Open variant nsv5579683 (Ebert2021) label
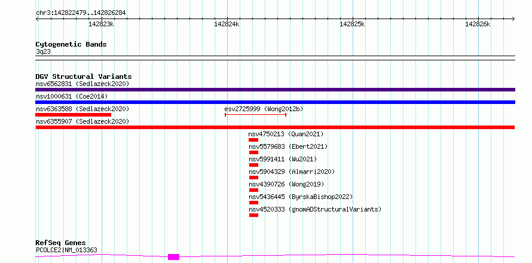Screen dimensions: 532x263 288,146
